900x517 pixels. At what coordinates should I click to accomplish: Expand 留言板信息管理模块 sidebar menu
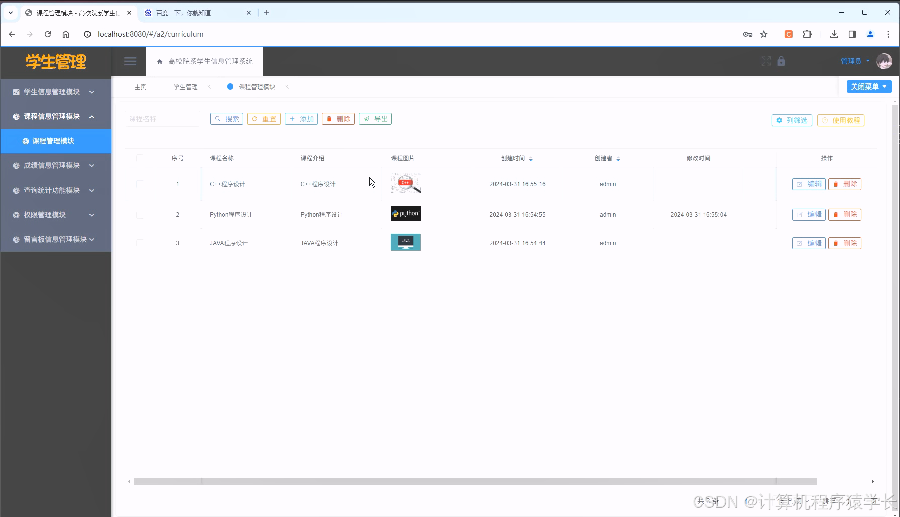[55, 239]
